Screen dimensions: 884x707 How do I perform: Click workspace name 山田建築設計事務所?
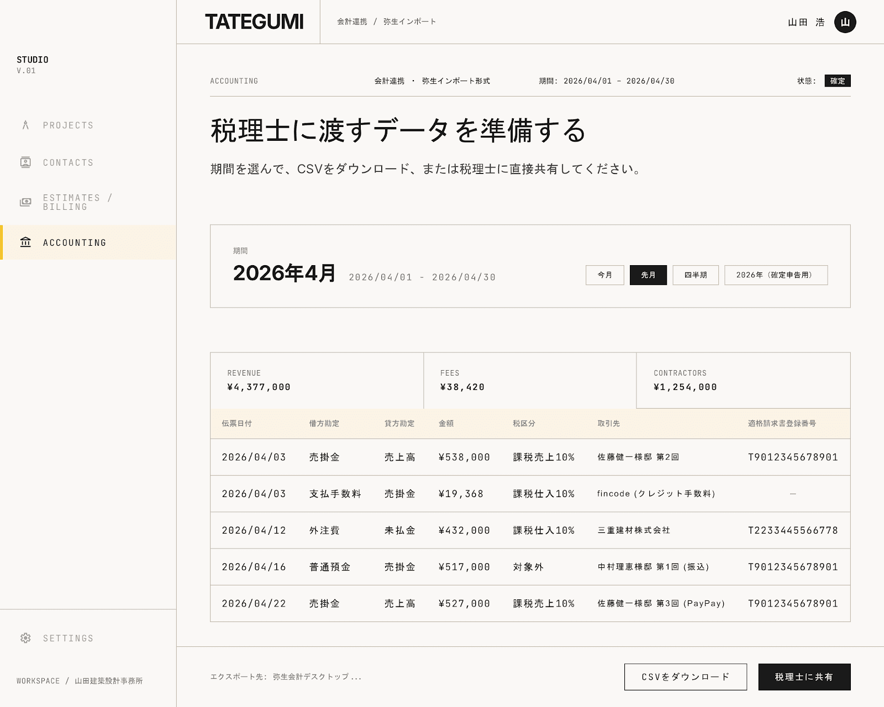click(x=109, y=680)
